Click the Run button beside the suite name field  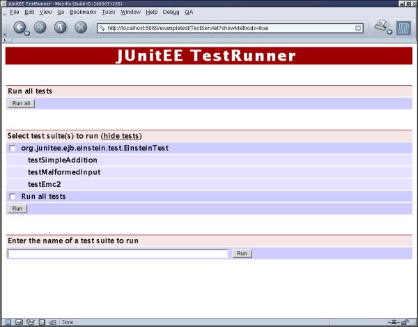[x=242, y=253]
